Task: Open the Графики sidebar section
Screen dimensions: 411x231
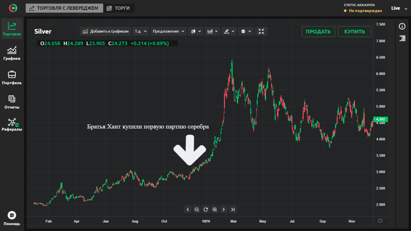Action: pyautogui.click(x=12, y=53)
